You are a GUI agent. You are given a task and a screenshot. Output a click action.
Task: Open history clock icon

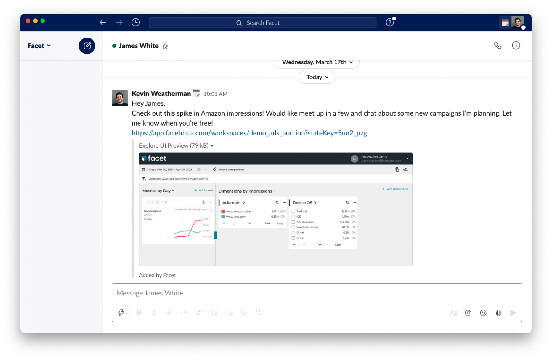pos(136,22)
